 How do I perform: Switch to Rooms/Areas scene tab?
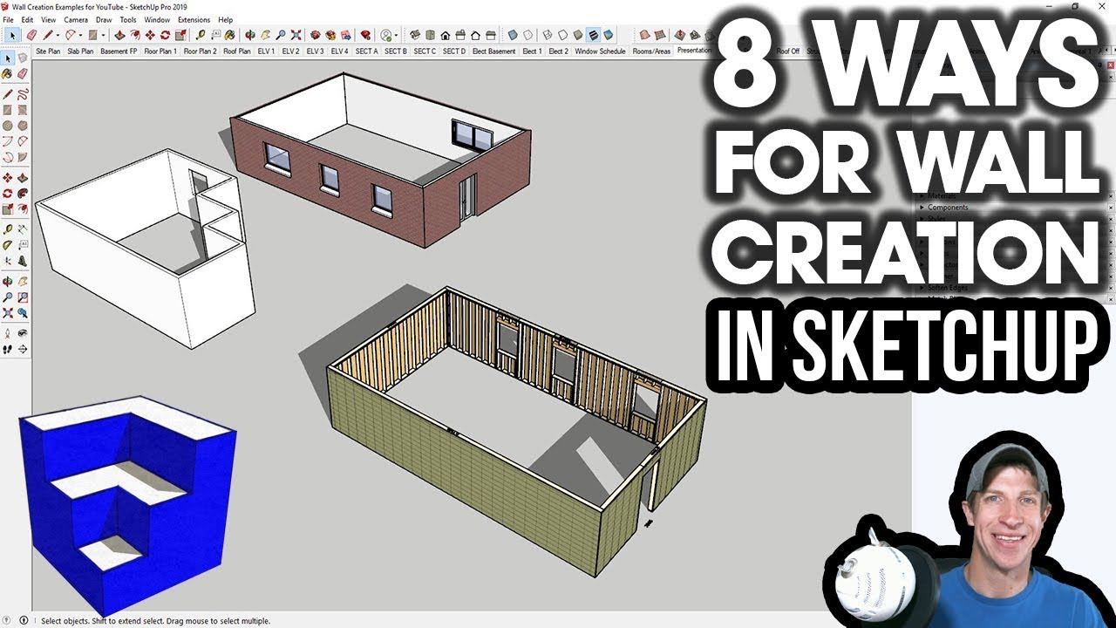[x=651, y=51]
